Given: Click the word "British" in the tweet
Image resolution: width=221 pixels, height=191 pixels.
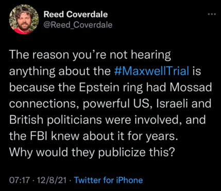Looking at the screenshot, I should tap(26, 120).
